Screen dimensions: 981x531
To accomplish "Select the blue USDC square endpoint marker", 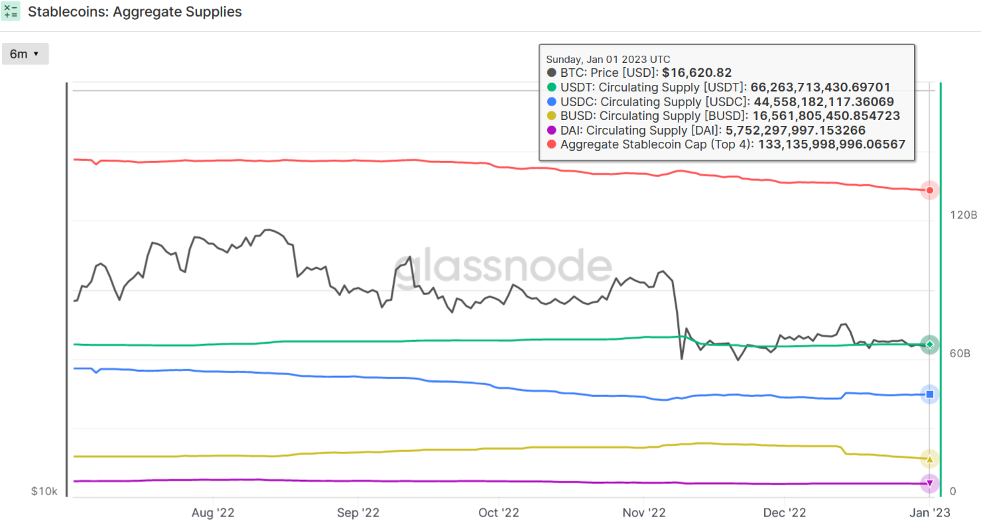I will click(930, 394).
